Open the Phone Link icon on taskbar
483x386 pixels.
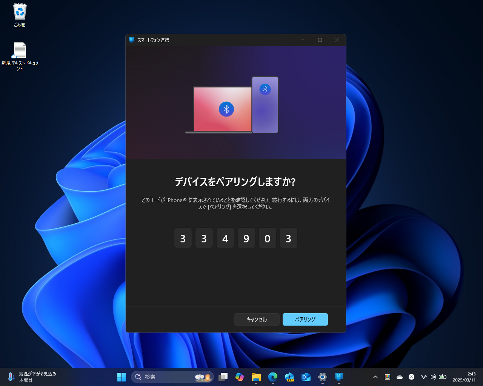coord(339,377)
